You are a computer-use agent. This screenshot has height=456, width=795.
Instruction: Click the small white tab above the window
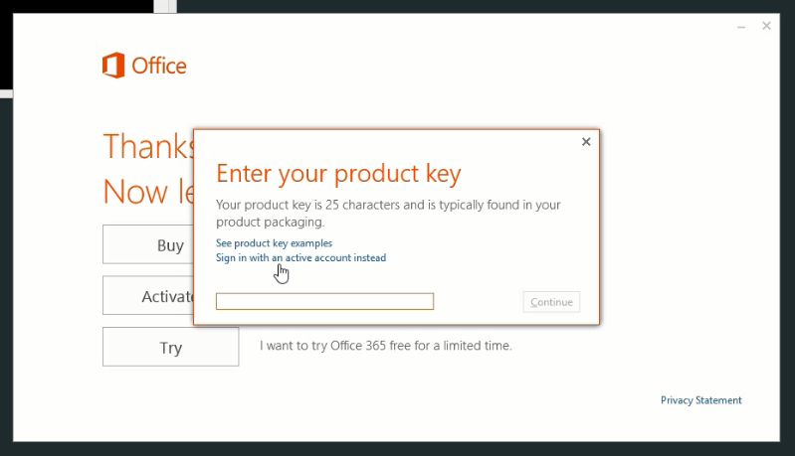point(165,6)
